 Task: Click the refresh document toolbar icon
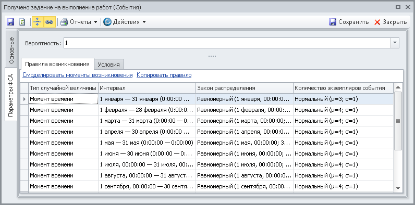22,22
